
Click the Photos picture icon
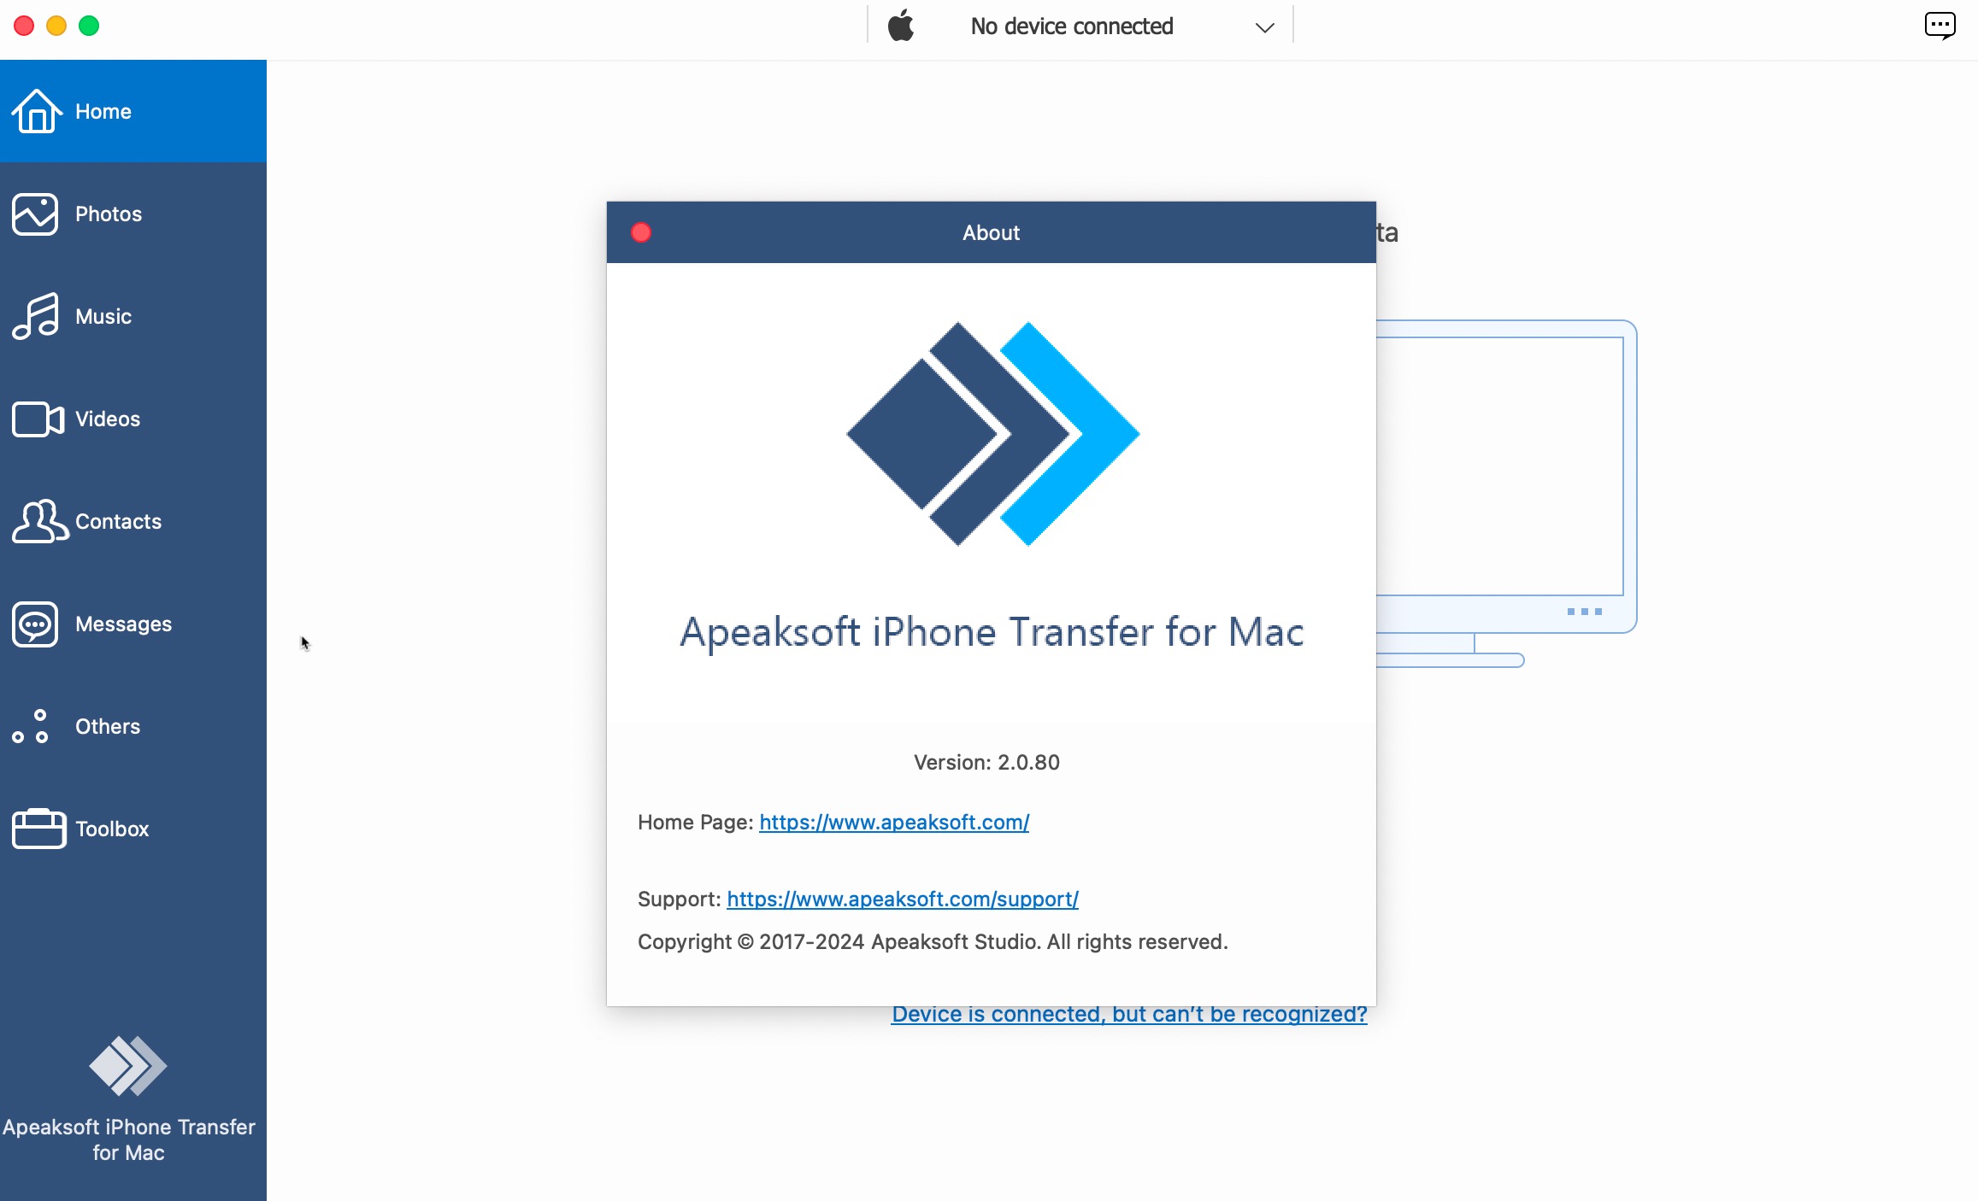pos(35,214)
